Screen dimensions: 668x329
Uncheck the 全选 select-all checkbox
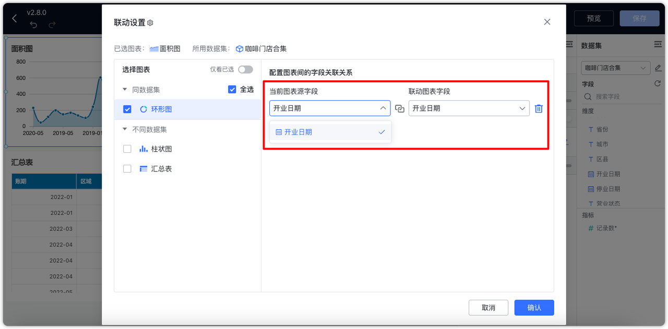[x=231, y=89]
